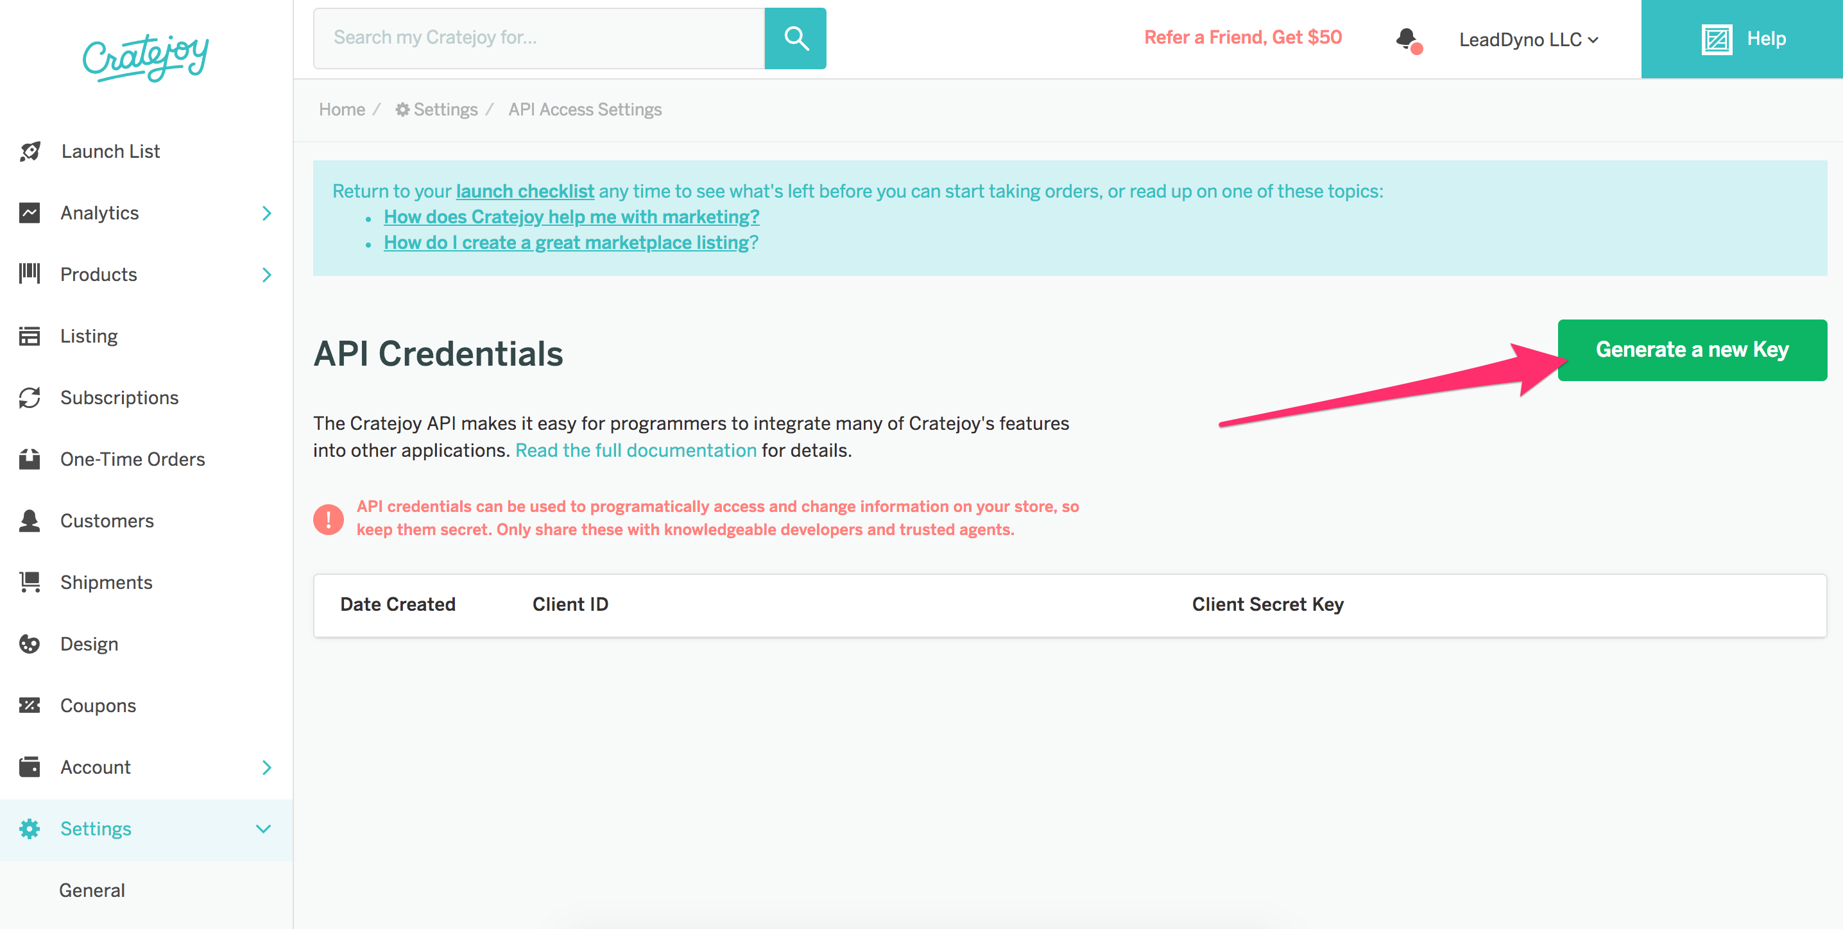The height and width of the screenshot is (929, 1843).
Task: Focus the Search my Cratejoy field
Action: coord(540,38)
